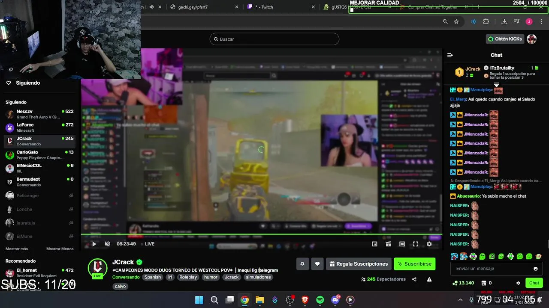Open Chrome profile avatar J
The height and width of the screenshot is (308, 549).
(529, 21)
